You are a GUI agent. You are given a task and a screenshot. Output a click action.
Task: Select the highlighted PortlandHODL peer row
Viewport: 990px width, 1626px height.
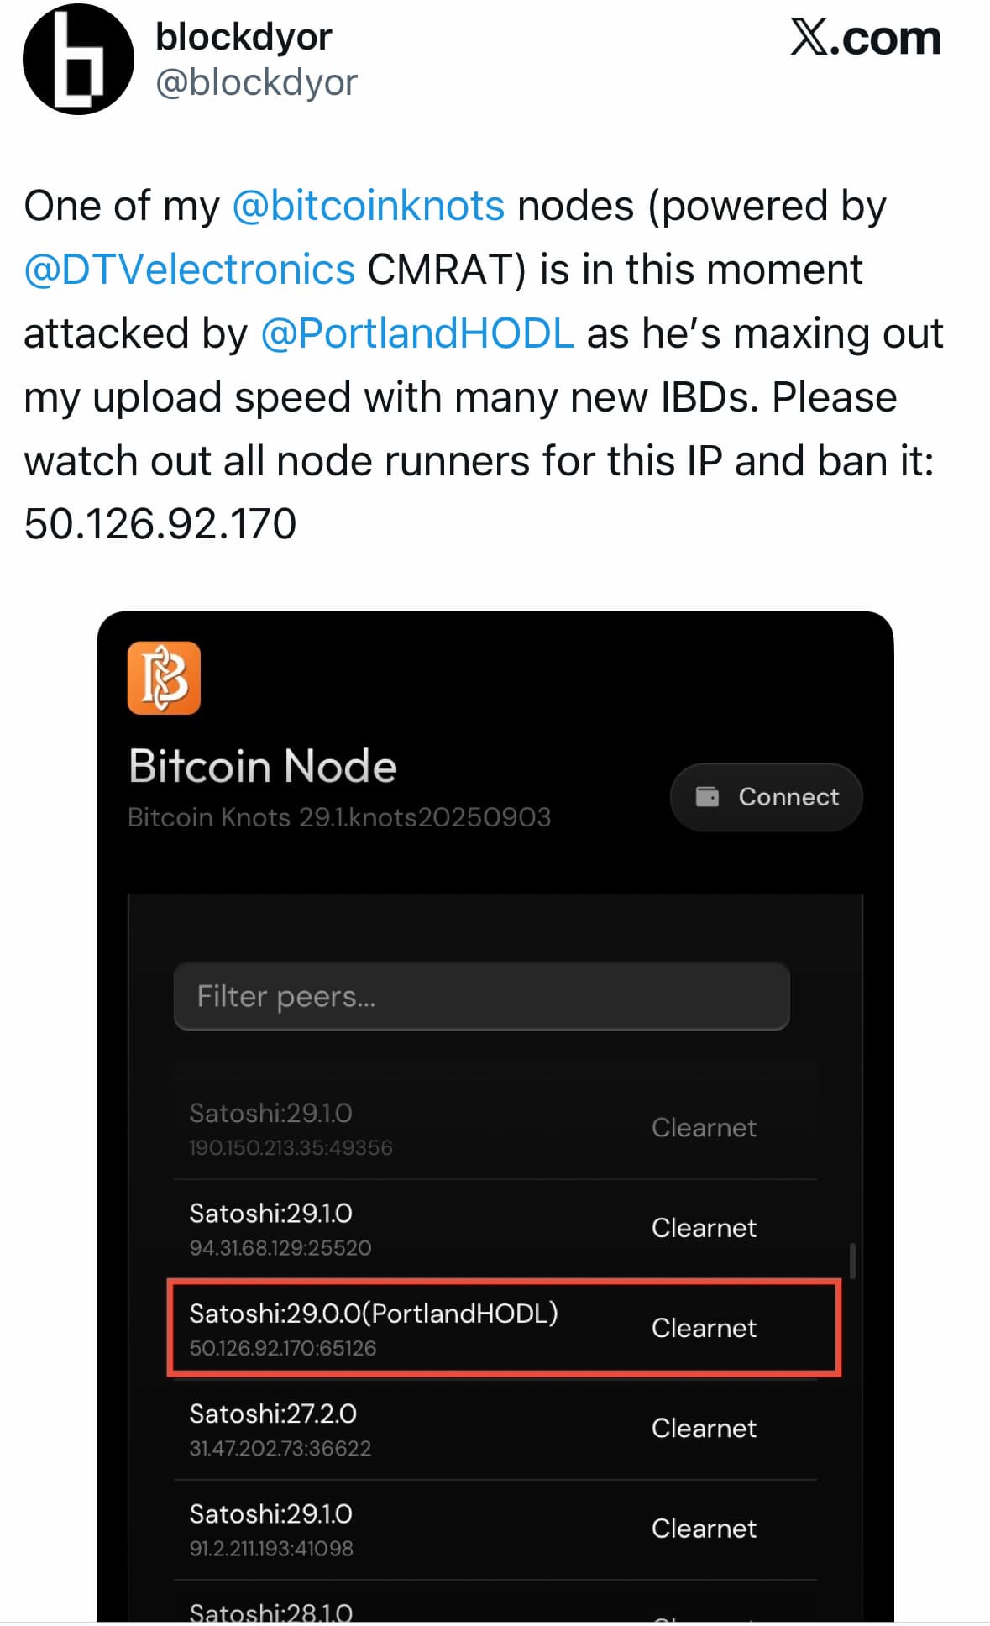click(504, 1327)
